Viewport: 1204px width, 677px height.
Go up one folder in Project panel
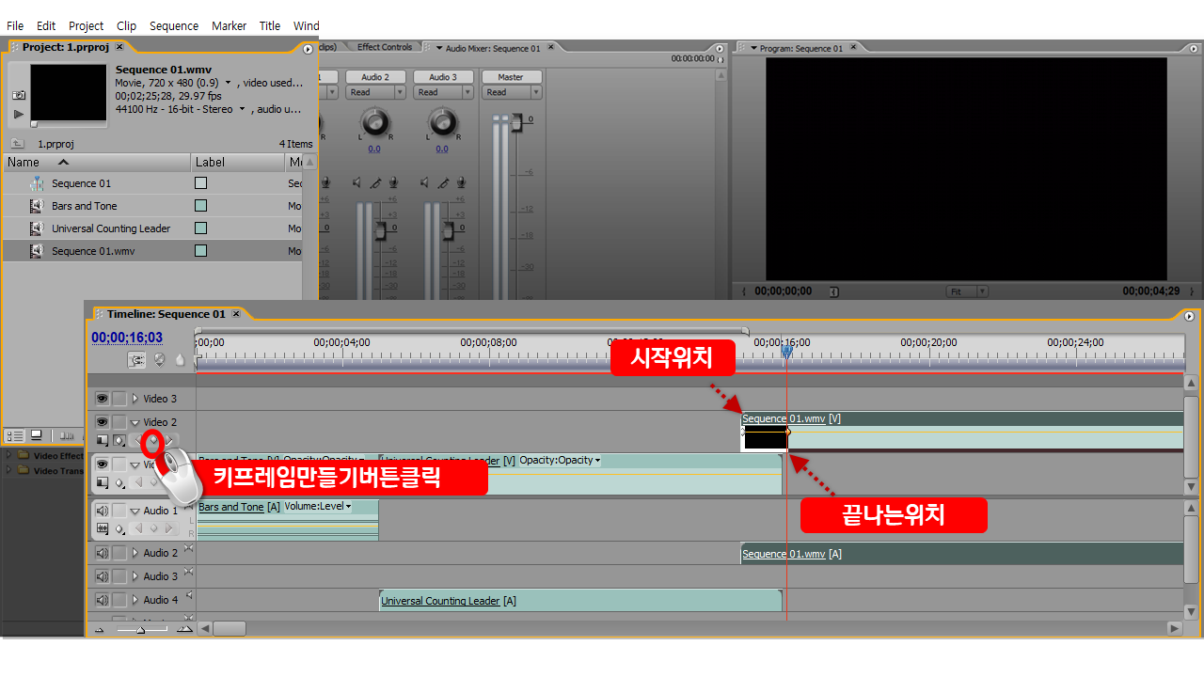pos(17,144)
